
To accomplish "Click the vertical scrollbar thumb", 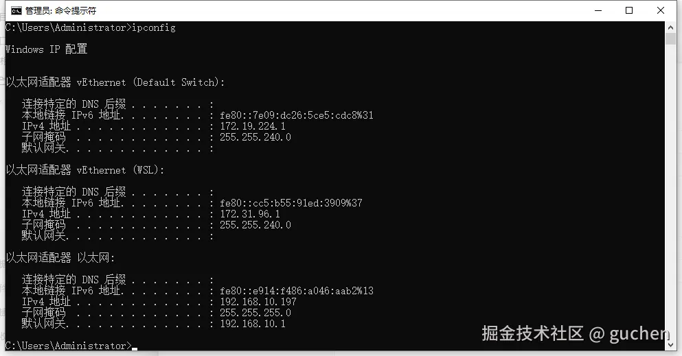I will point(671,38).
